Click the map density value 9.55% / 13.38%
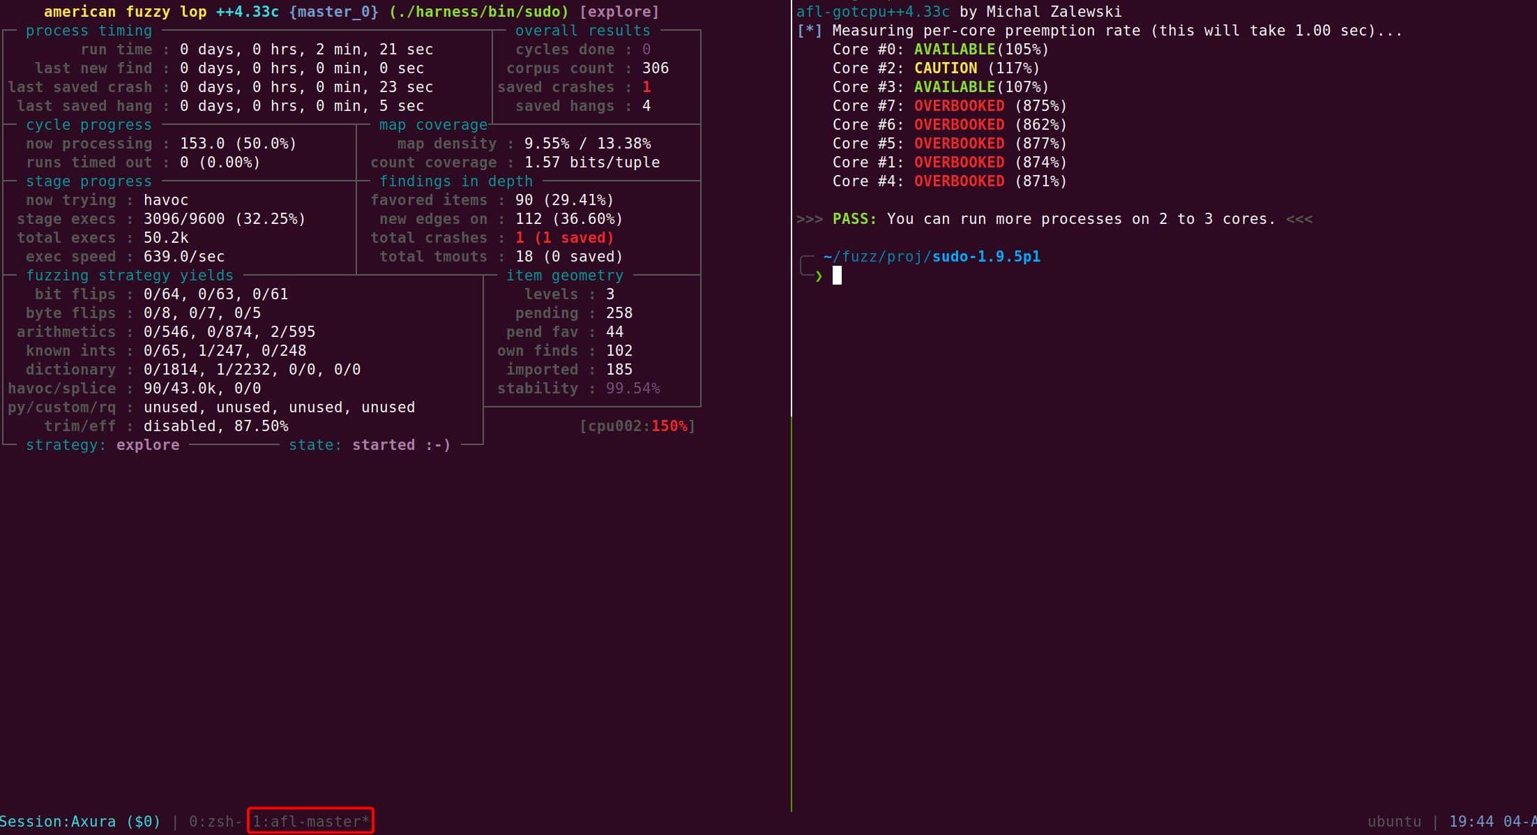Screen dimensions: 1537x835 [588, 143]
